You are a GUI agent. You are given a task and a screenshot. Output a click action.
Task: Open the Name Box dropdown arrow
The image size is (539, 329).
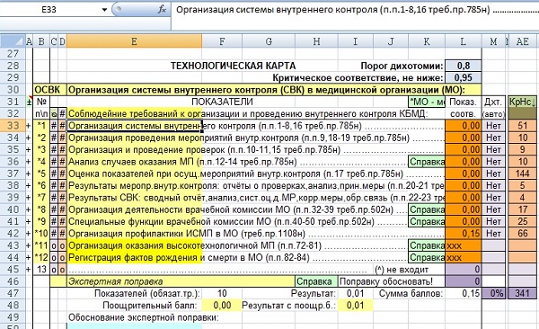click(104, 10)
